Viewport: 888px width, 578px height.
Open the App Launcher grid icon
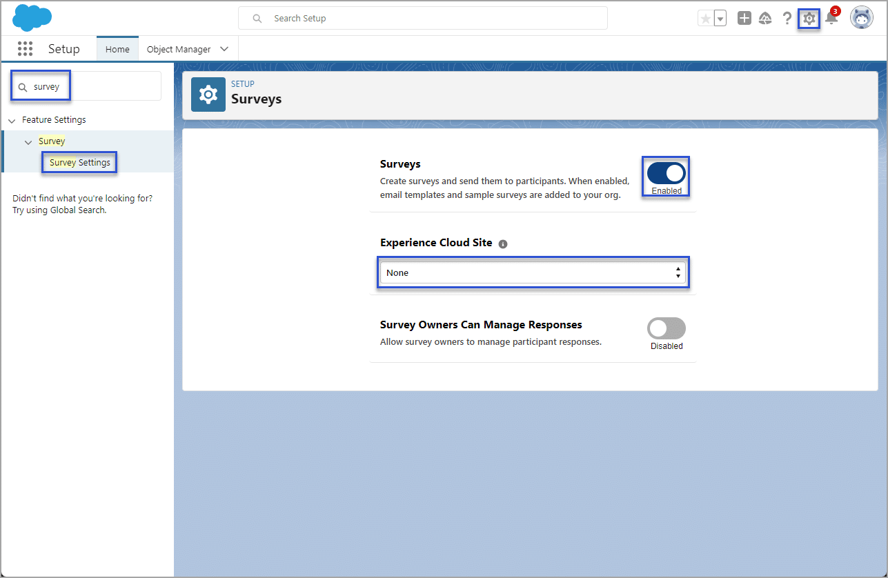pos(26,49)
